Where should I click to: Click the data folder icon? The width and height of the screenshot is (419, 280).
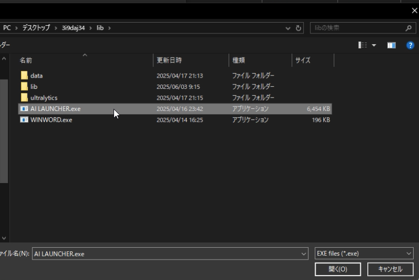[x=24, y=76]
